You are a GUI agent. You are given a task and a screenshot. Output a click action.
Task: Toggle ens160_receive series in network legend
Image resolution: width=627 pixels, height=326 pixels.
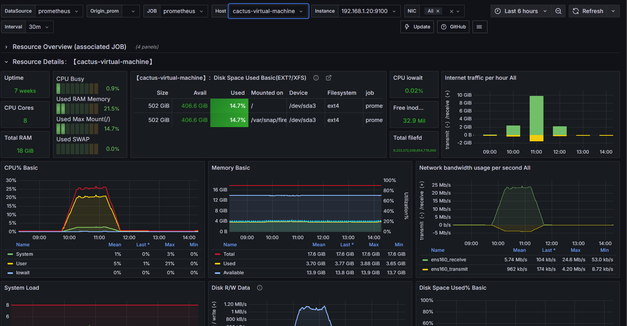point(448,260)
